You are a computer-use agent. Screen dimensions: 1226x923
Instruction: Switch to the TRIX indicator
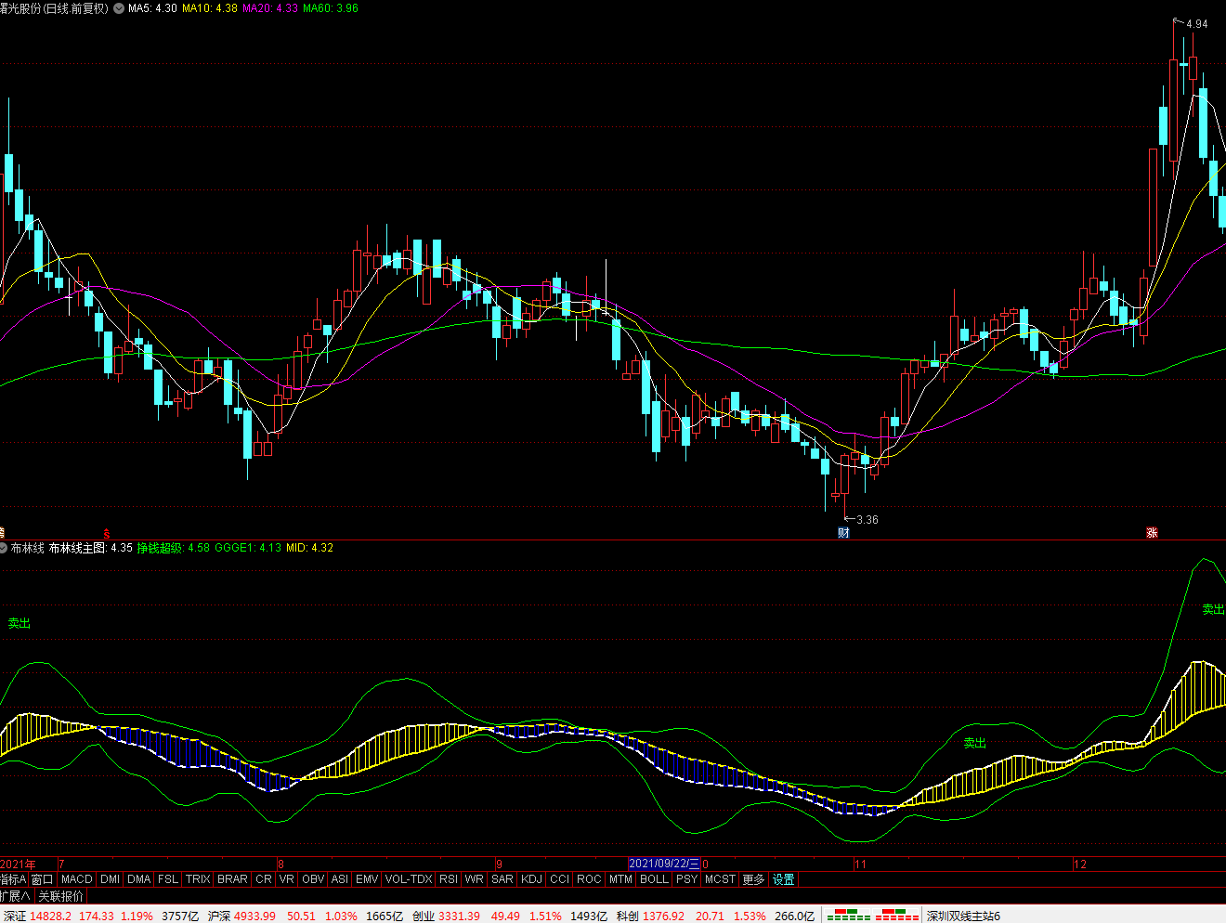198,879
